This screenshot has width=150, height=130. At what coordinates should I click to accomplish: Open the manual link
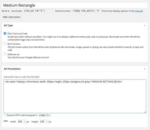(x=139, y=11)
